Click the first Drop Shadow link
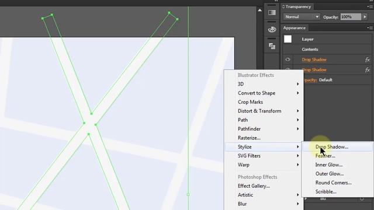Image resolution: width=374 pixels, height=210 pixels. (x=314, y=60)
